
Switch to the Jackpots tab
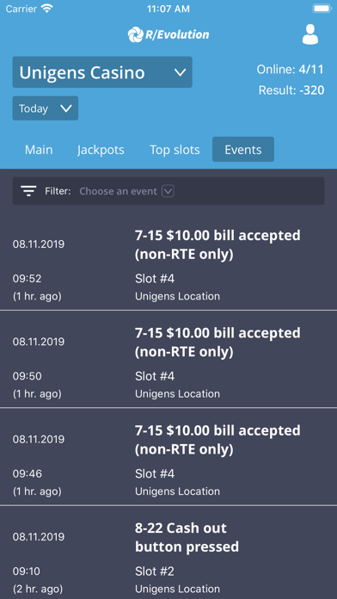point(101,150)
